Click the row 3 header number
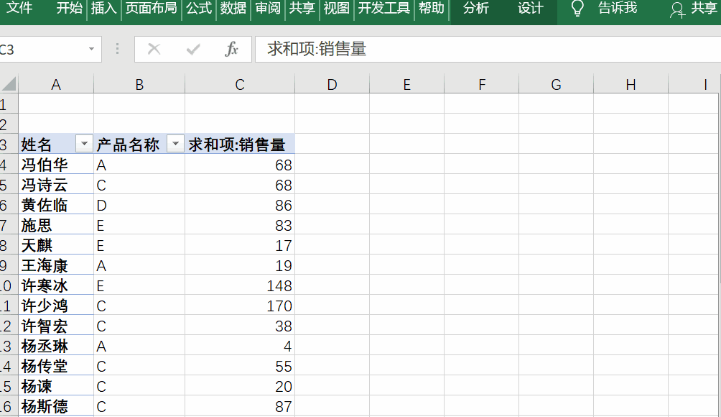 pyautogui.click(x=9, y=144)
